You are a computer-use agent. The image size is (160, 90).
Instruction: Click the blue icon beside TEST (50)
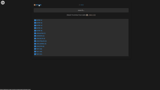(35, 52)
